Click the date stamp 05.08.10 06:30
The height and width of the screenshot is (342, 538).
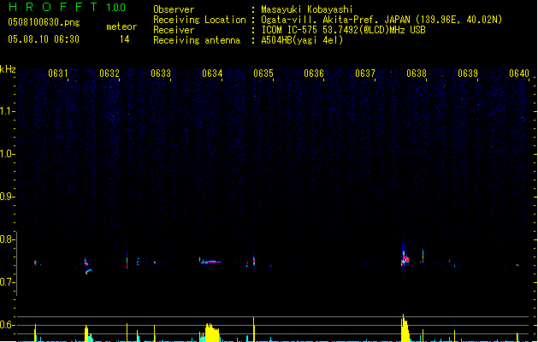44,39
